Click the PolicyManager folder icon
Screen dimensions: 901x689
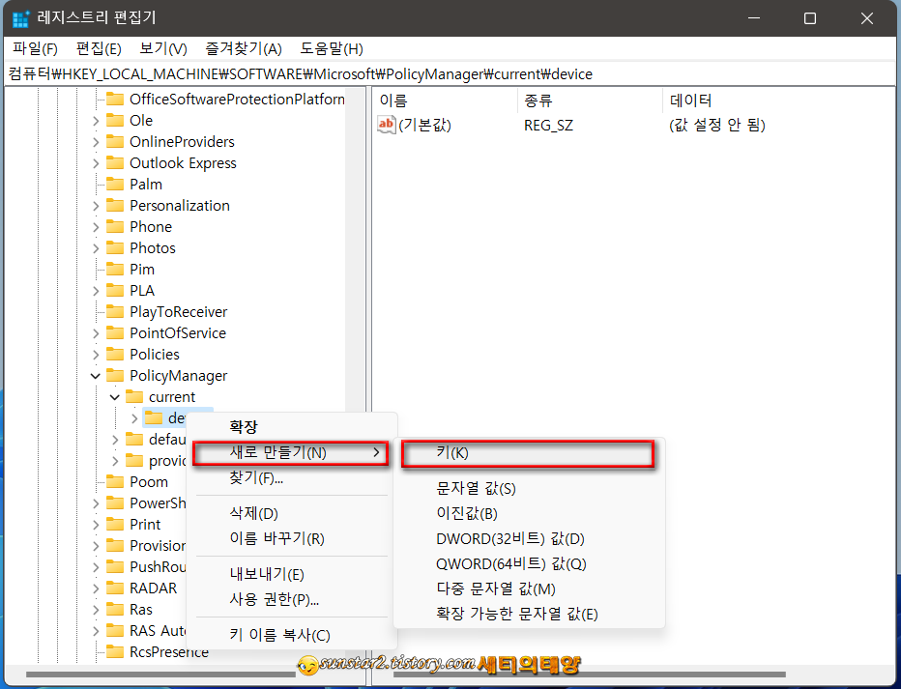point(116,375)
